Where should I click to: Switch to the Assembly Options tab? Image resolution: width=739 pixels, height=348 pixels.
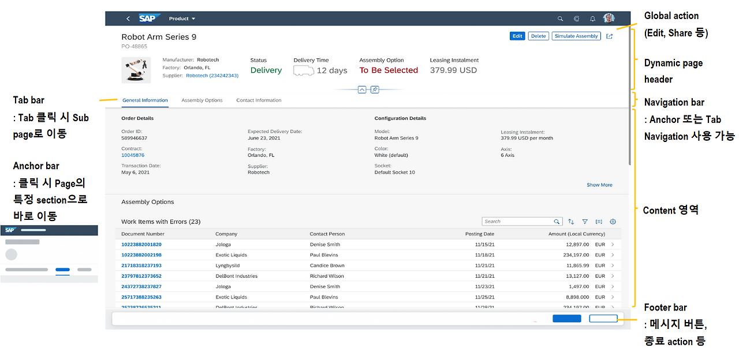pyautogui.click(x=201, y=100)
